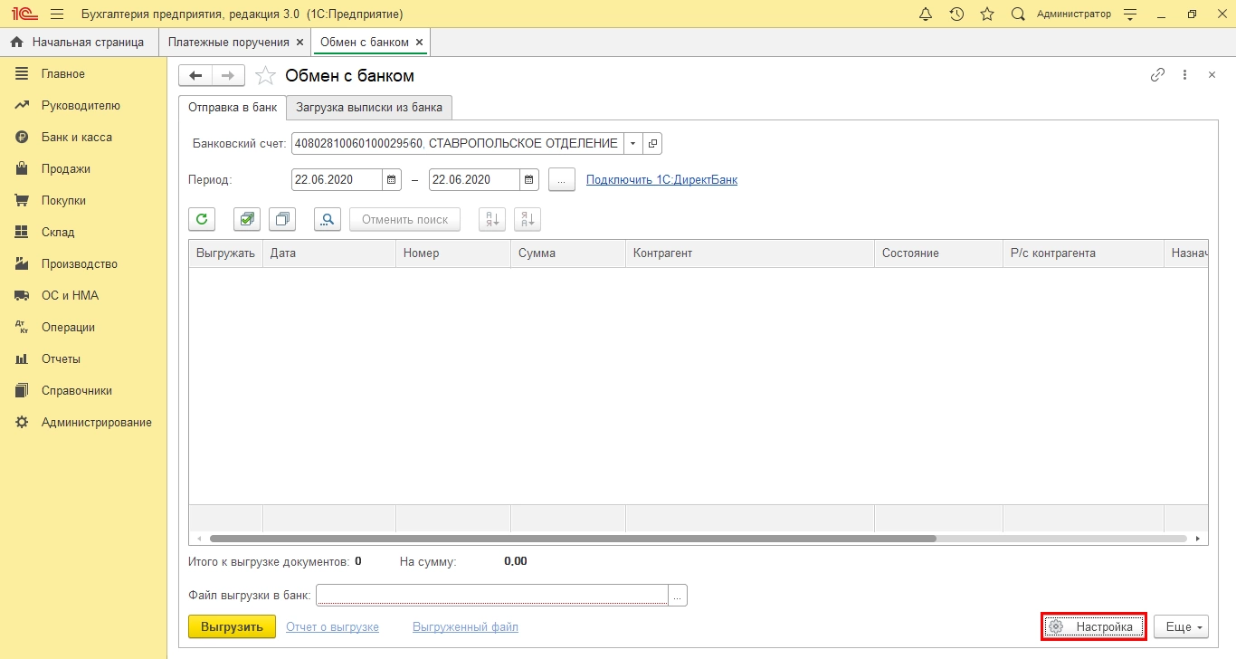
Task: Click the period end date field
Action: [x=474, y=179]
